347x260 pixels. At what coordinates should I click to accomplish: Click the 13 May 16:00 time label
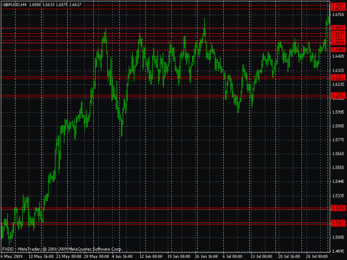[x=41, y=257]
